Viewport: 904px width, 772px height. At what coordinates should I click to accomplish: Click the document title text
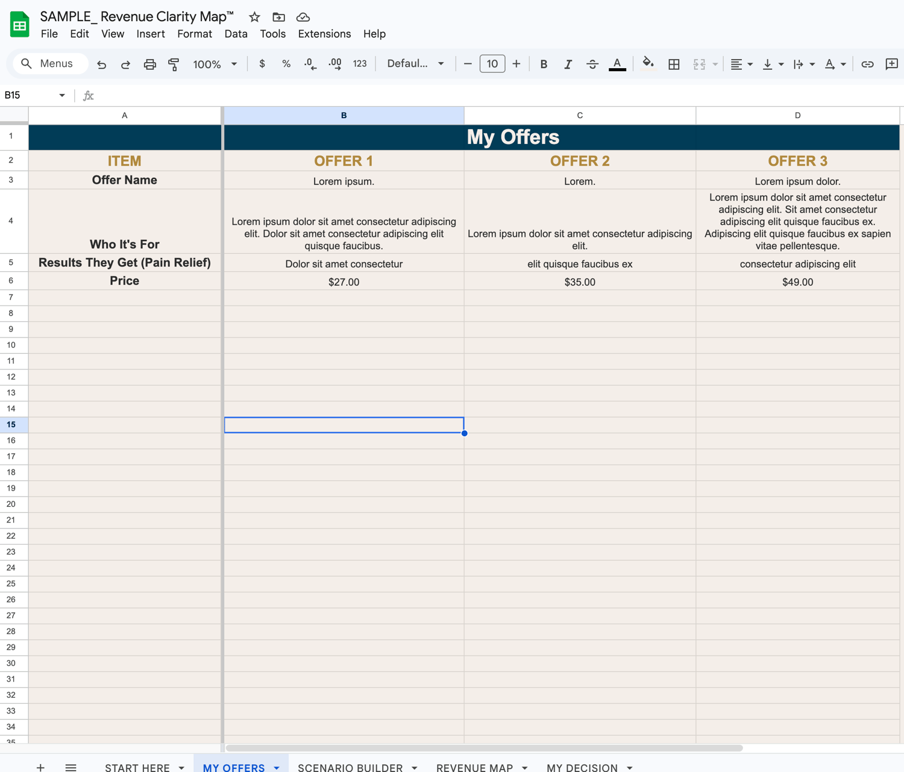click(x=137, y=16)
